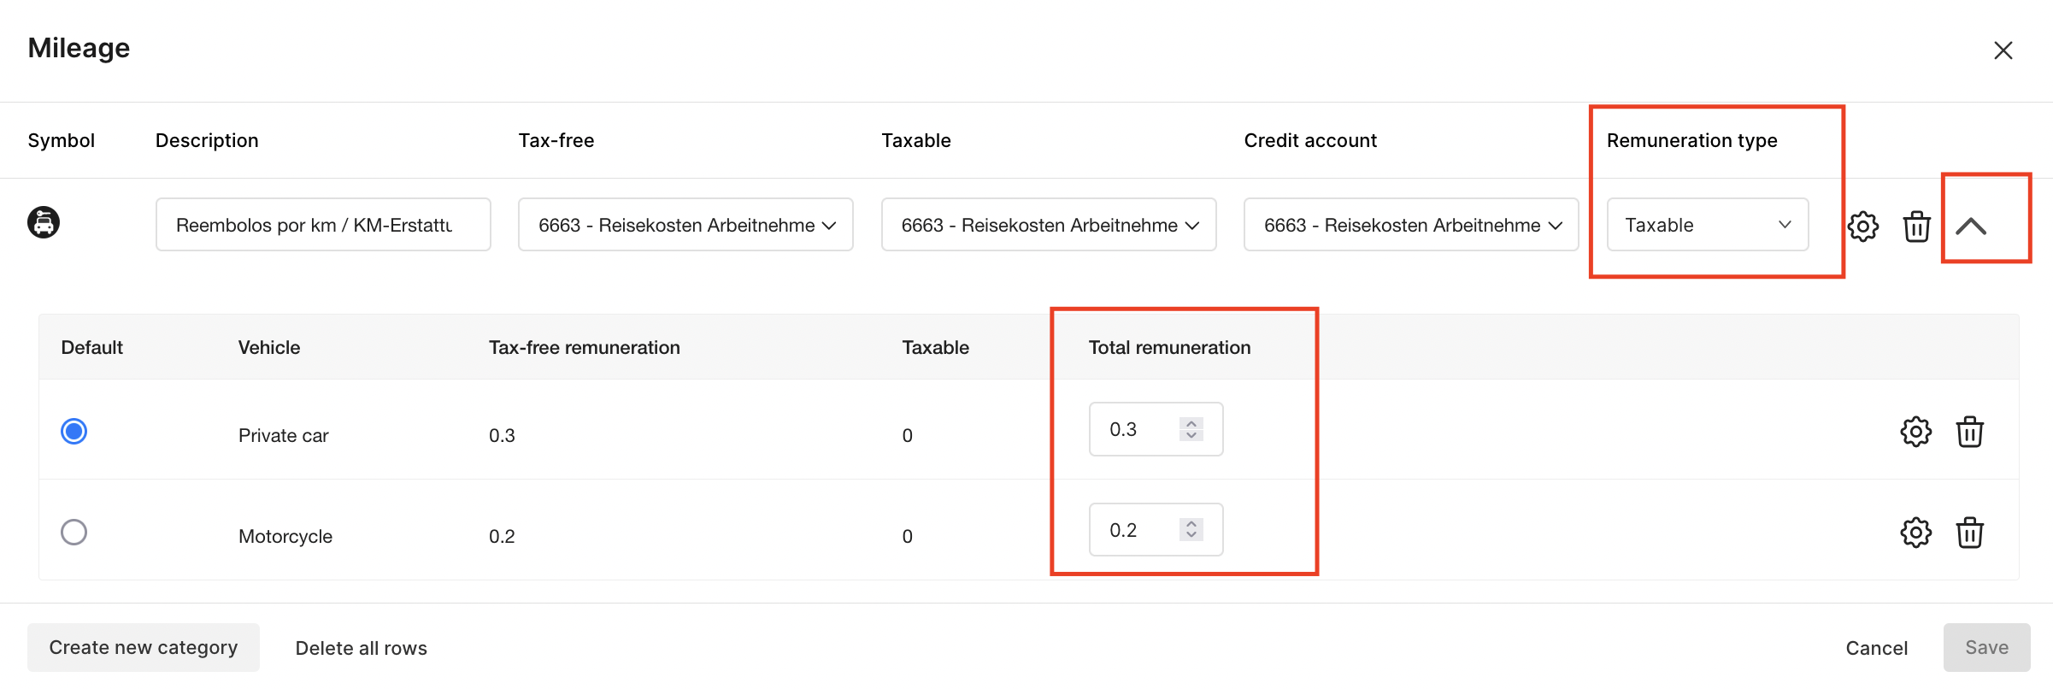Delete the Motorcycle vehicle row
This screenshot has width=2053, height=689.
coord(1969,533)
